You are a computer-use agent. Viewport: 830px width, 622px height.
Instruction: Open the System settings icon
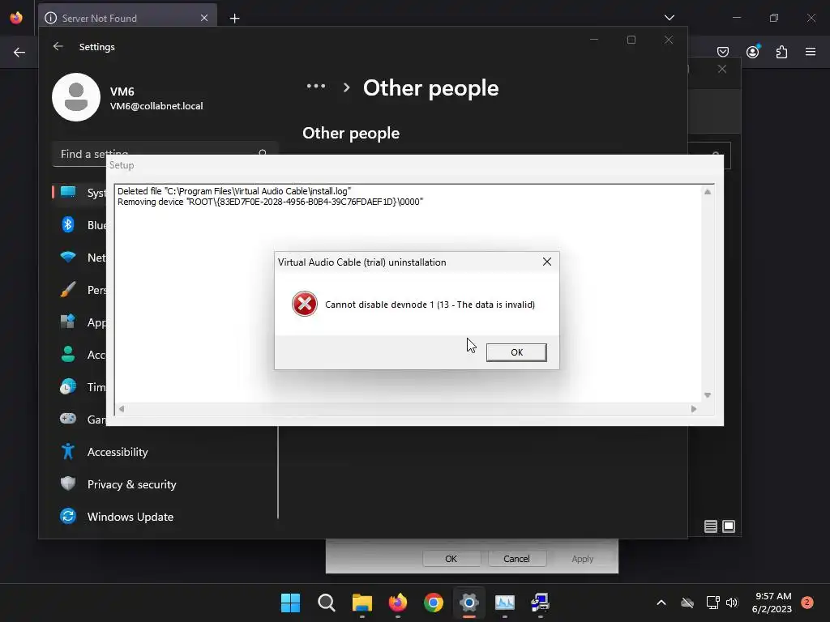68,192
